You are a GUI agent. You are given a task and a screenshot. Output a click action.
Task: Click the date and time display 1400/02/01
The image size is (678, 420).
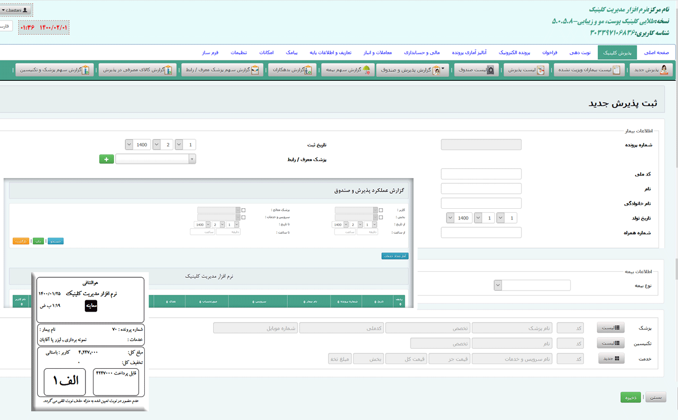click(44, 27)
